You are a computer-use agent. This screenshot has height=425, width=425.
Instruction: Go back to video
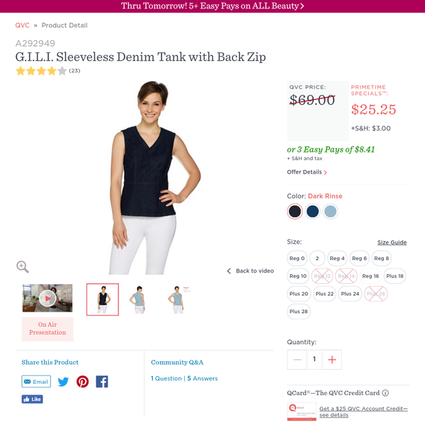[x=251, y=271]
